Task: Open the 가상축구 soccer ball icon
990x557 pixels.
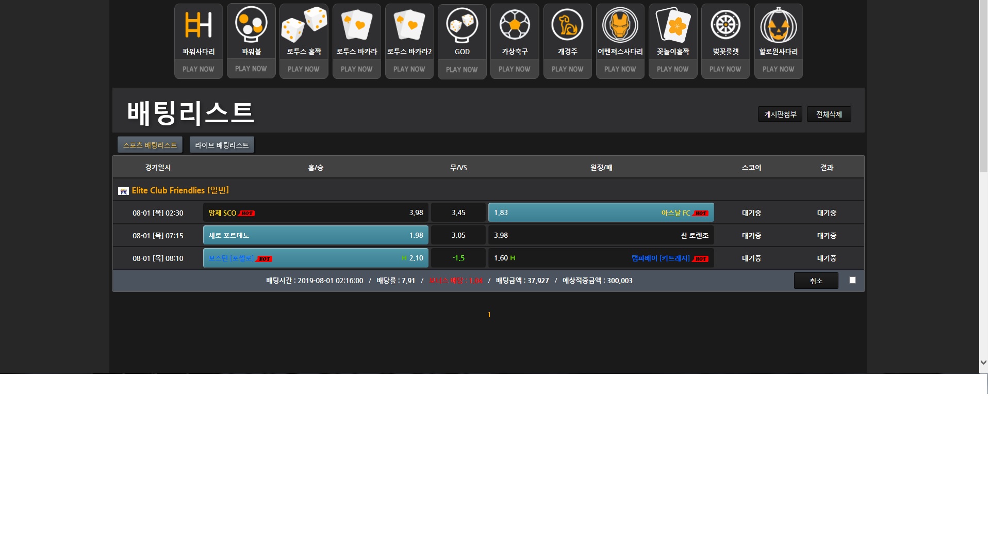Action: click(515, 25)
